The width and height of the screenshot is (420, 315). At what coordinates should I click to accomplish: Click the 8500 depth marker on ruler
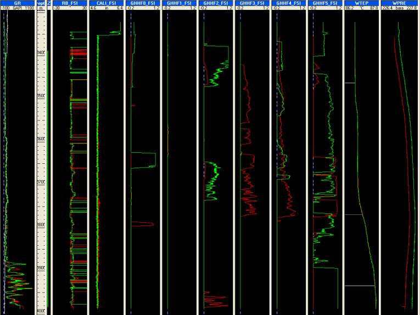[x=41, y=96]
